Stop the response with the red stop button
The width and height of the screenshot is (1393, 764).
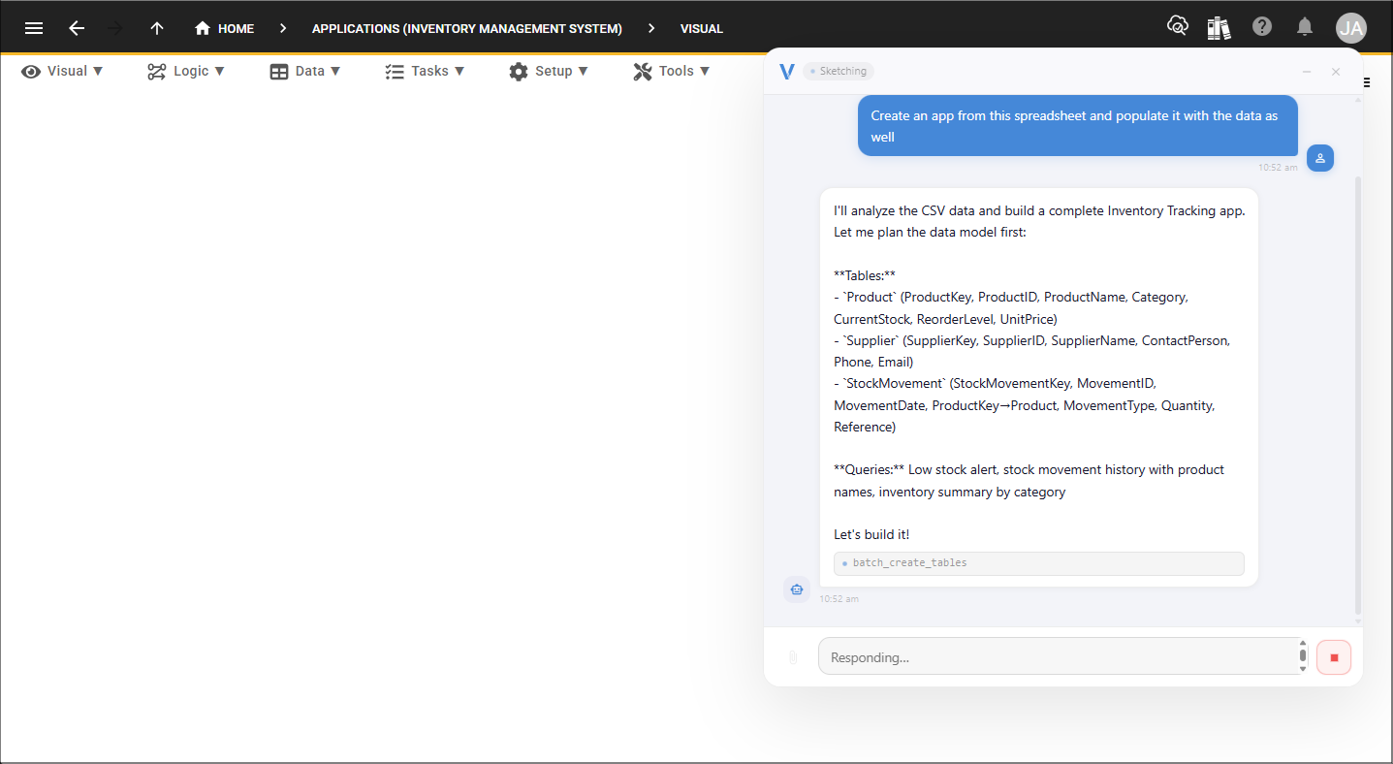click(x=1334, y=657)
